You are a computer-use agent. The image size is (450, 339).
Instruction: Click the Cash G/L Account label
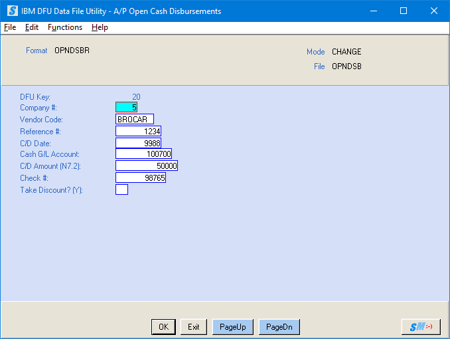50,154
